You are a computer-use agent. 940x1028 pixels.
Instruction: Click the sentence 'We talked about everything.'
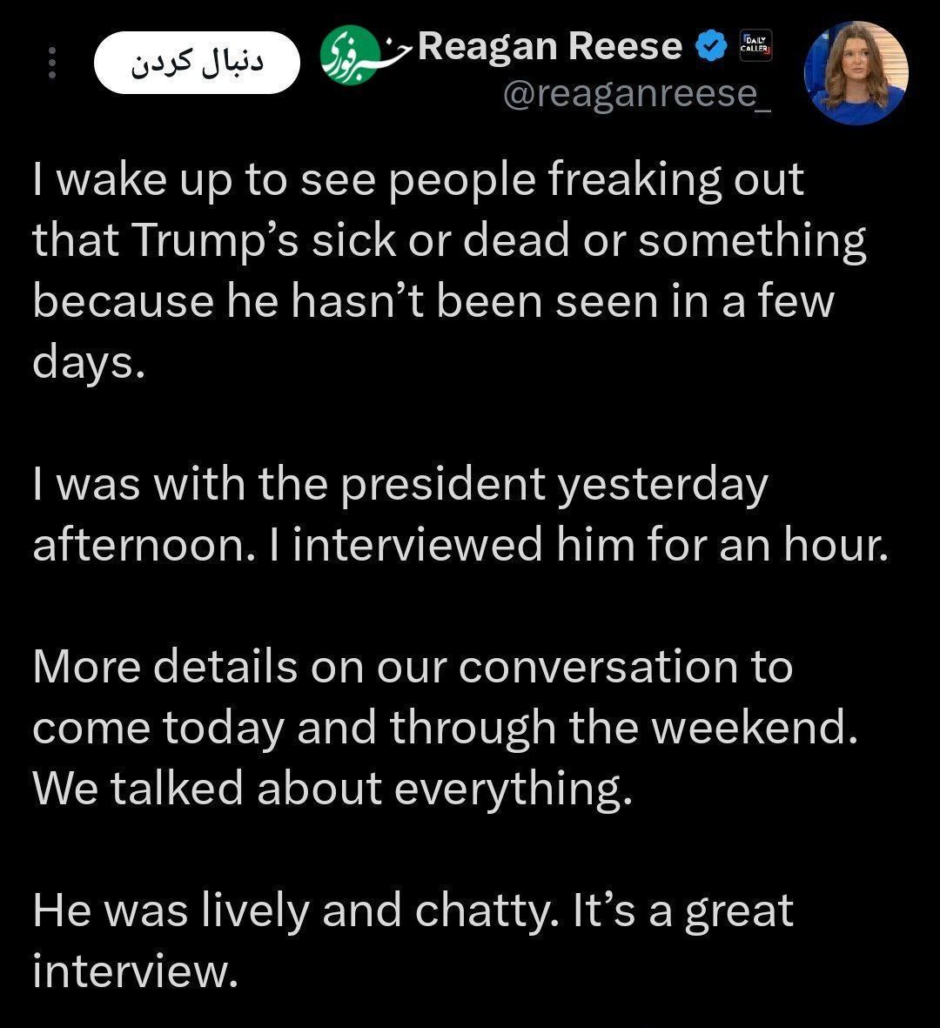(332, 789)
